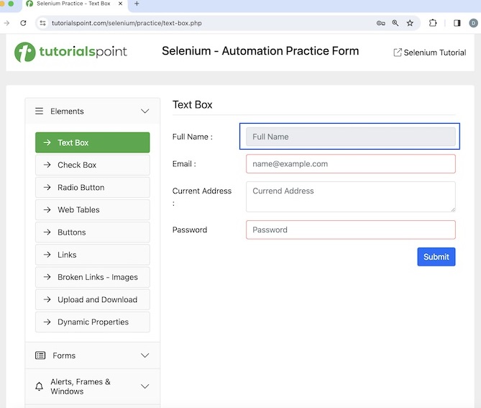This screenshot has height=408, width=481.
Task: Select the Check Box menu item
Action: click(92, 165)
